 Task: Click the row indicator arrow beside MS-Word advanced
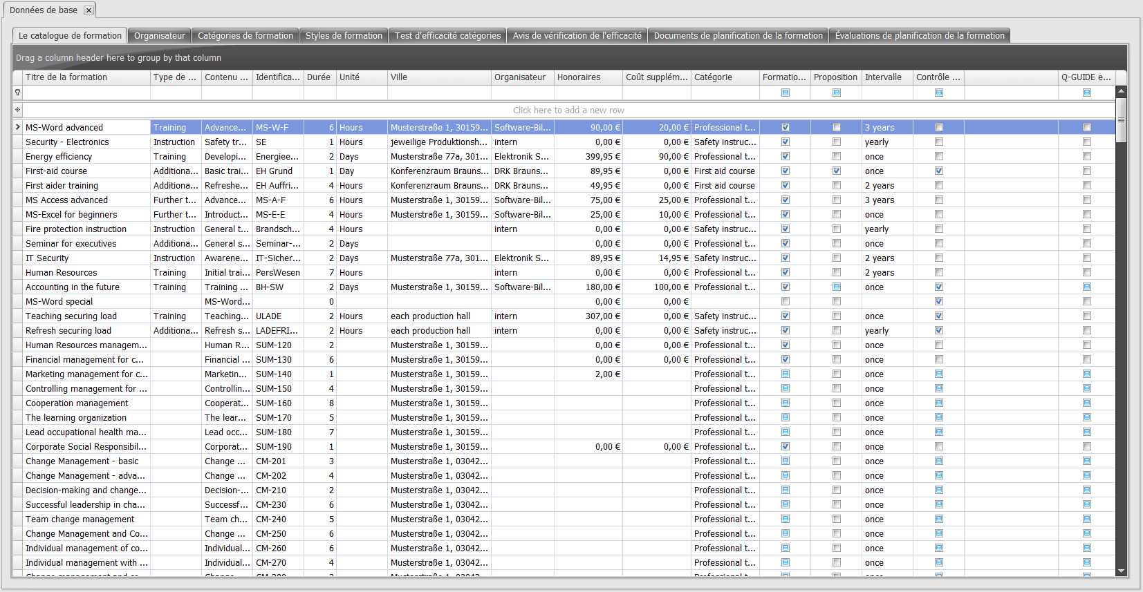point(17,127)
